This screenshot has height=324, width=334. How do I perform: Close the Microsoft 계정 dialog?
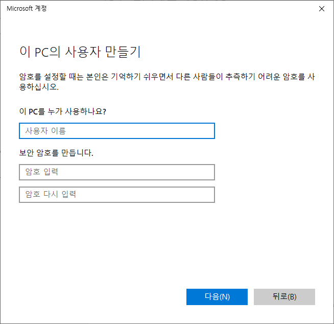(x=321, y=9)
